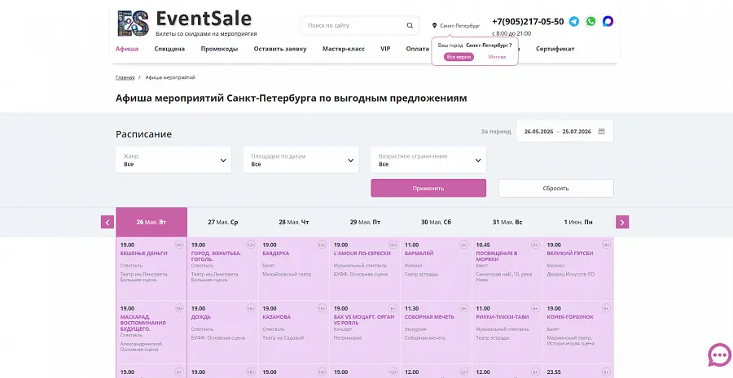Open the БАЯДЕРКА event

[276, 254]
